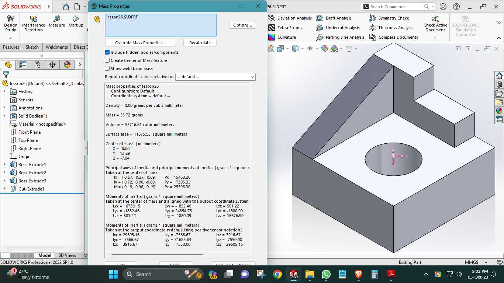Image resolution: width=504 pixels, height=283 pixels.
Task: Switch to the Features tab
Action: [11, 47]
